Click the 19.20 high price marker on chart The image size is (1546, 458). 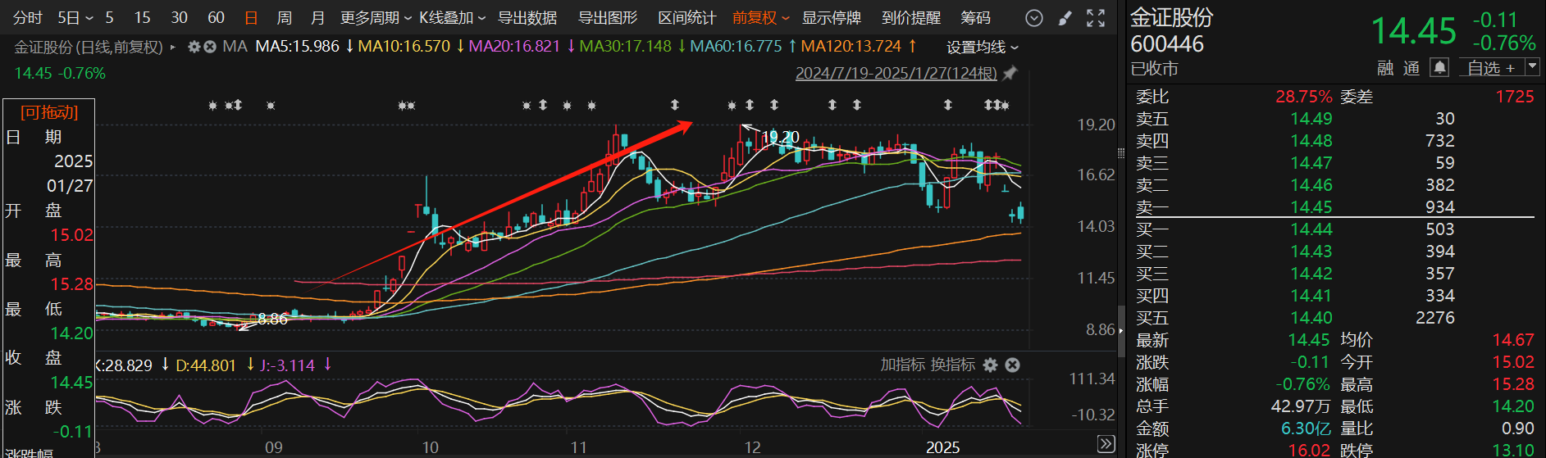tap(780, 137)
